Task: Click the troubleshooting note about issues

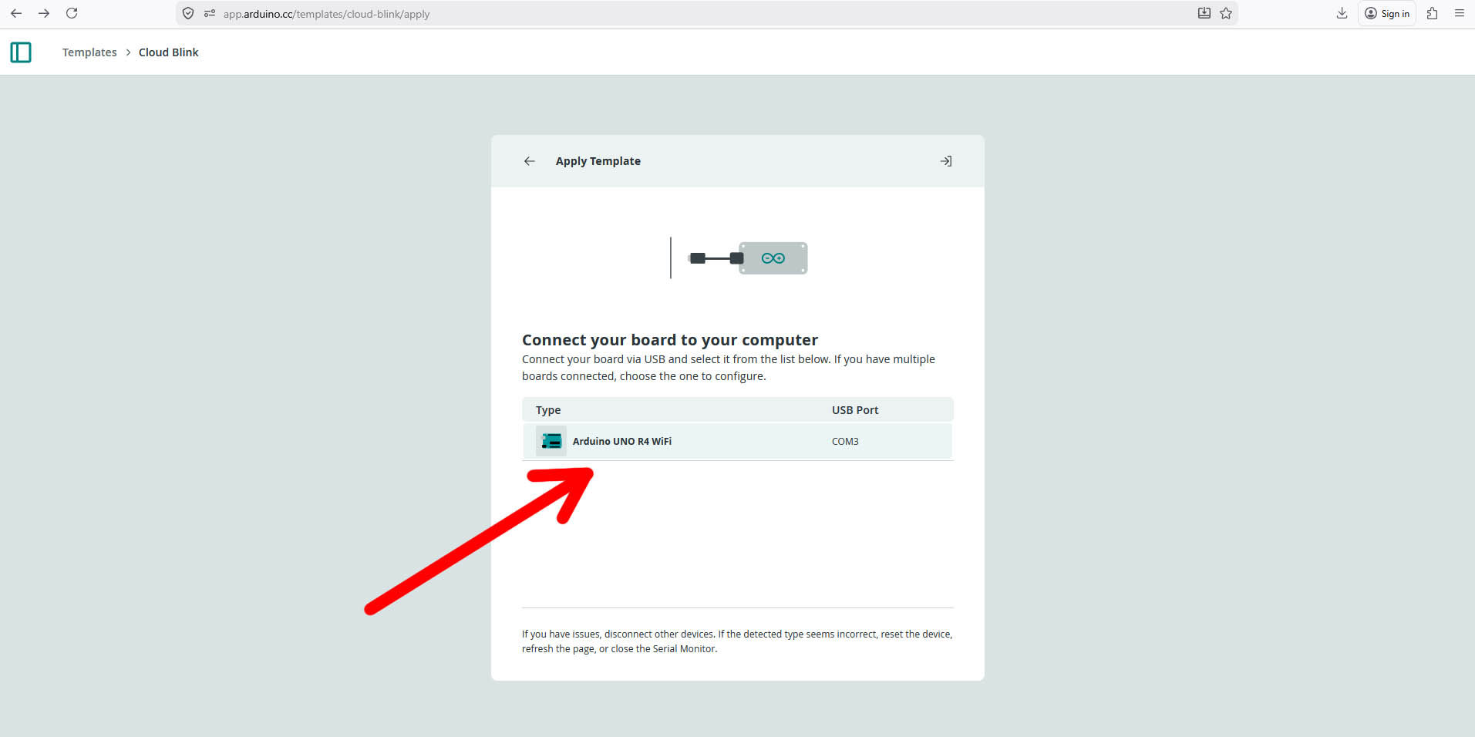Action: [737, 641]
